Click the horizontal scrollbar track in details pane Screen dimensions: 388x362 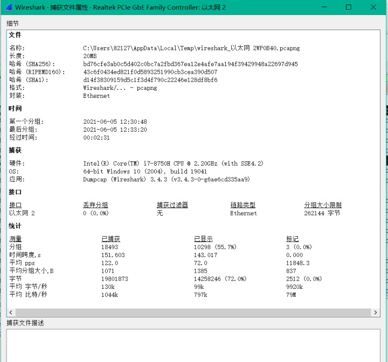193,313
